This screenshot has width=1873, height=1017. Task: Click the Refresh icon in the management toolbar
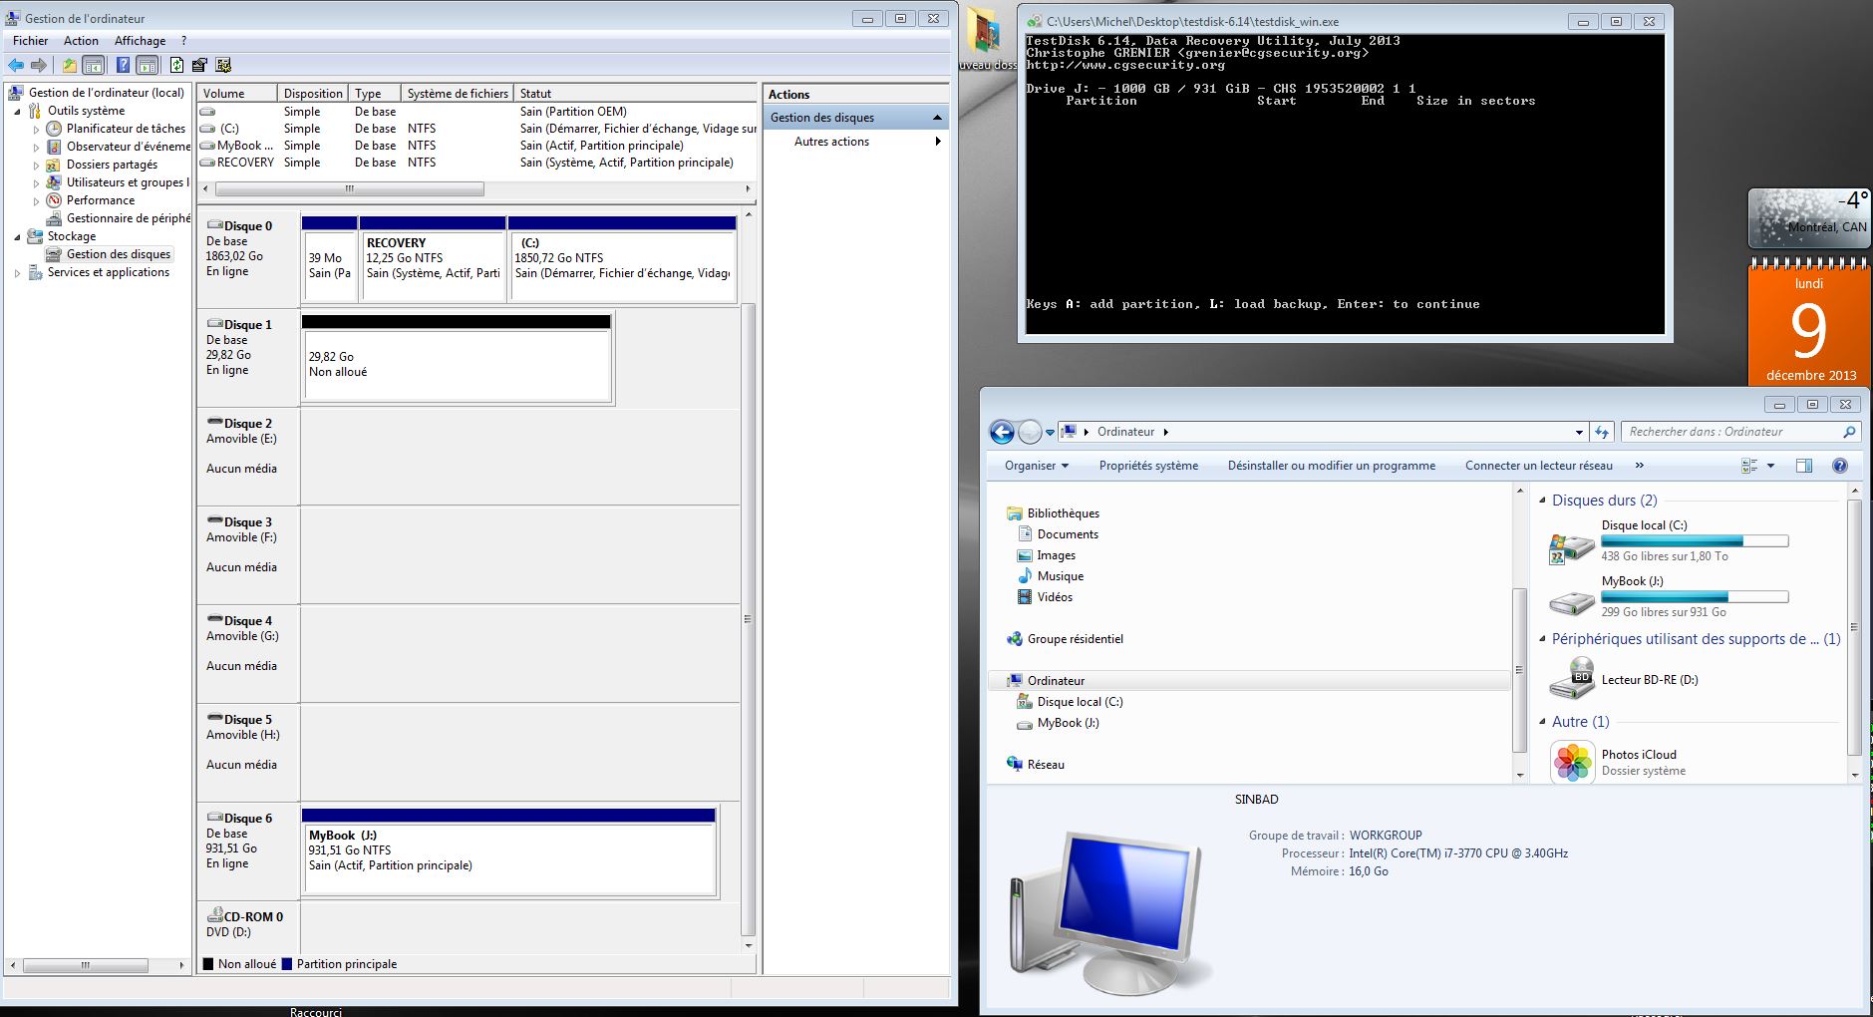pyautogui.click(x=176, y=66)
